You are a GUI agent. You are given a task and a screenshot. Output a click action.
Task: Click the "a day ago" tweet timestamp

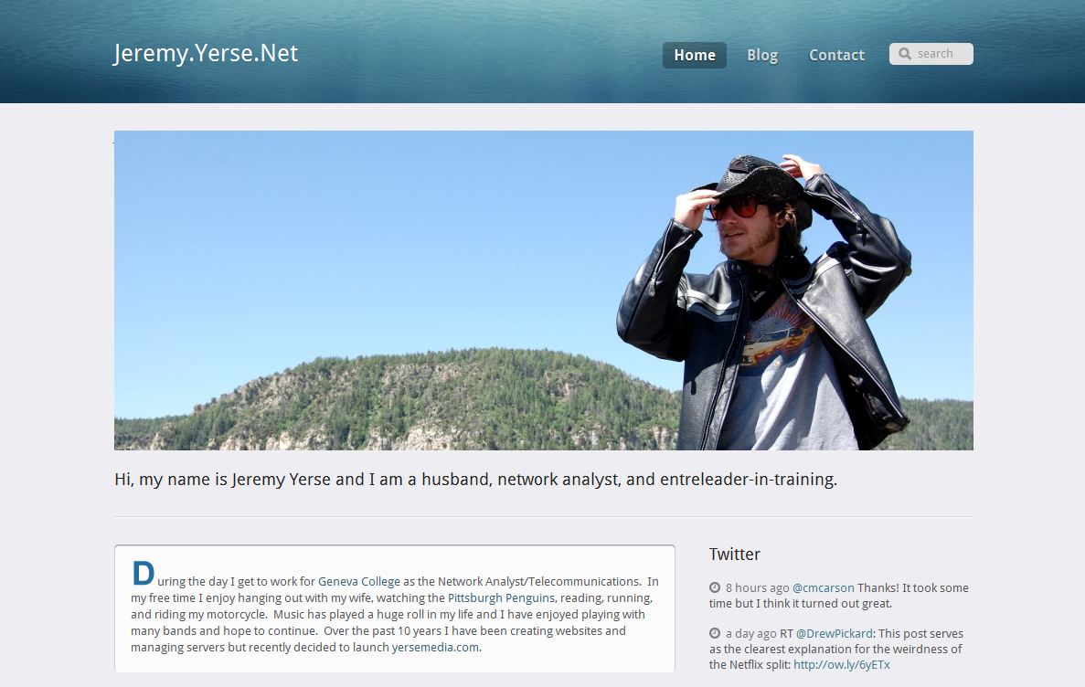pos(750,634)
